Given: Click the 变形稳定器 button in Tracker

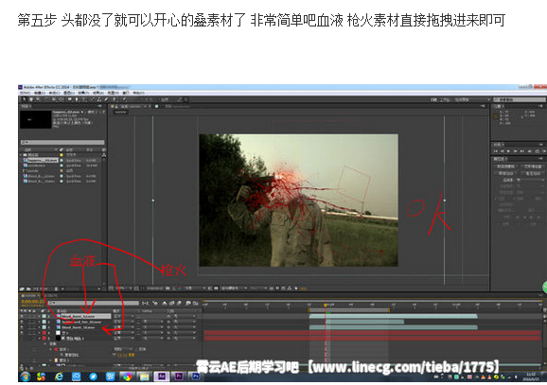Looking at the screenshot, I should (x=533, y=166).
